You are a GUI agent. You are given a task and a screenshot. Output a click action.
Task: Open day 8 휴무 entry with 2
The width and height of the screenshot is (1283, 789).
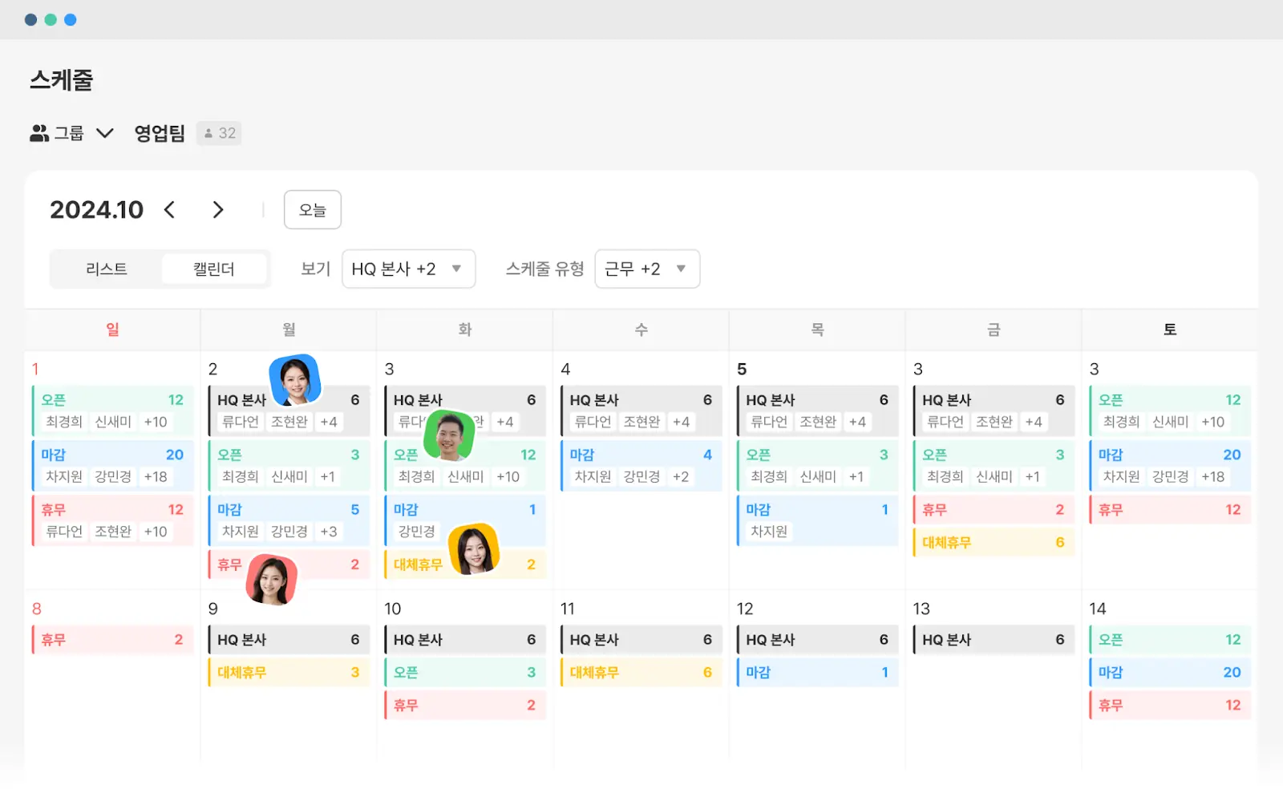tap(113, 640)
